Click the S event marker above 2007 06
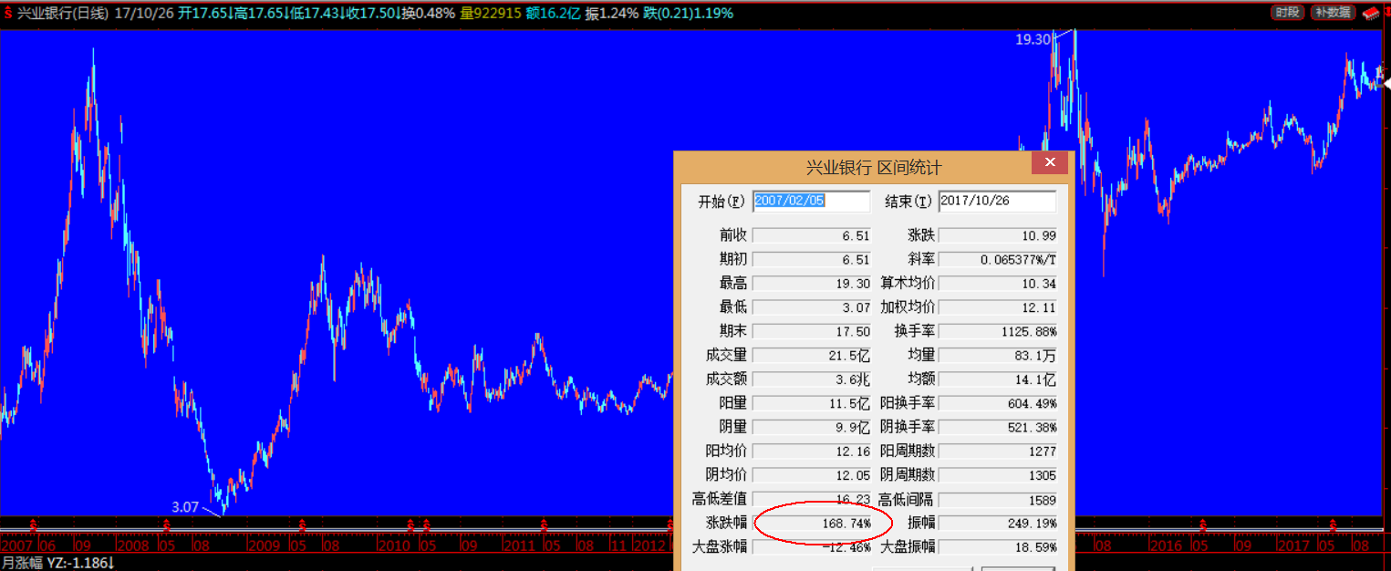Image resolution: width=1391 pixels, height=571 pixels. coord(33,524)
